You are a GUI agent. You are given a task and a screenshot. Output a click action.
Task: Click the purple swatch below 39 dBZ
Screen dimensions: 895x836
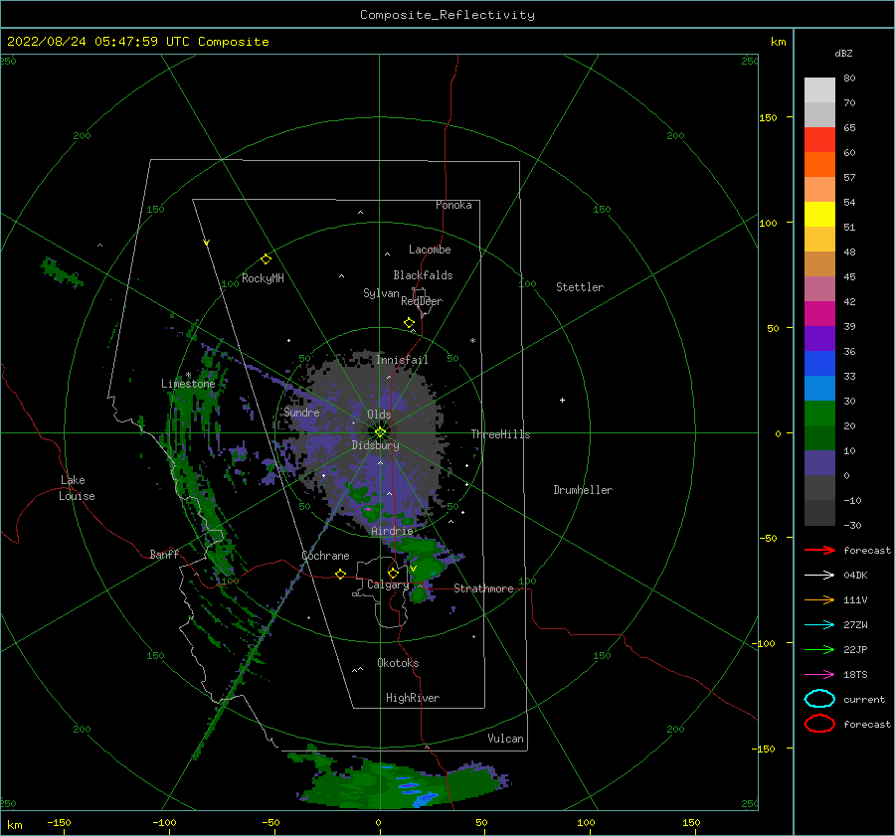819,339
